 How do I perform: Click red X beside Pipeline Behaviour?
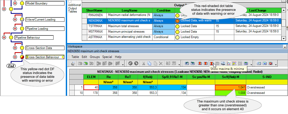coord(4,38)
